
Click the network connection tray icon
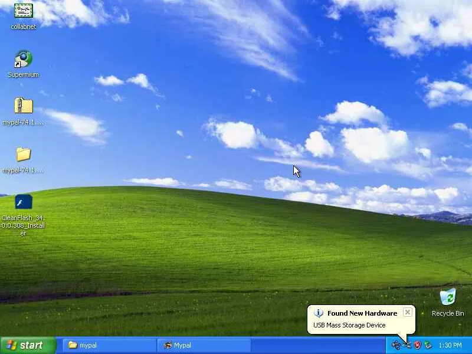click(407, 345)
